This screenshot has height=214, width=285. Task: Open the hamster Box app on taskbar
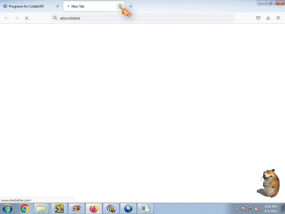[x=59, y=208]
